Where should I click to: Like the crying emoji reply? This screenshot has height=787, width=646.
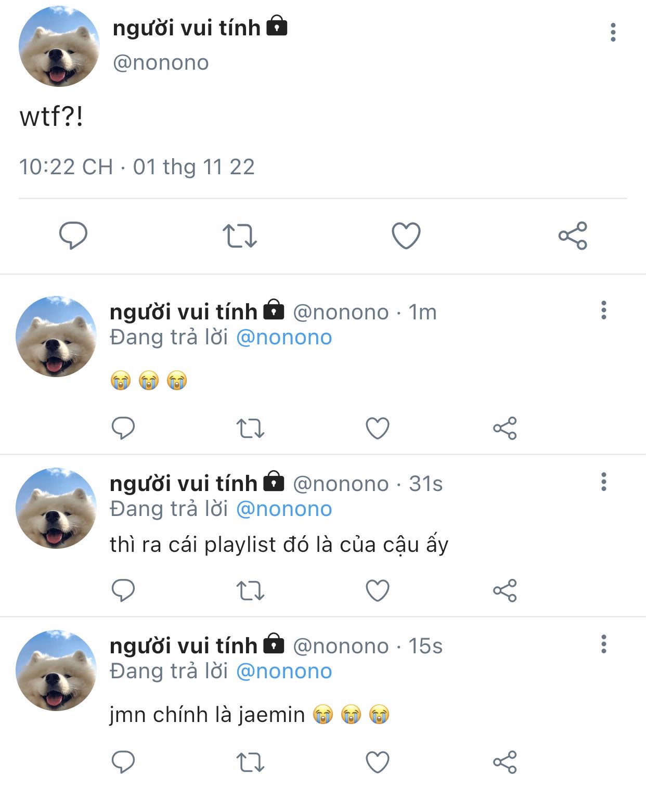pos(378,429)
